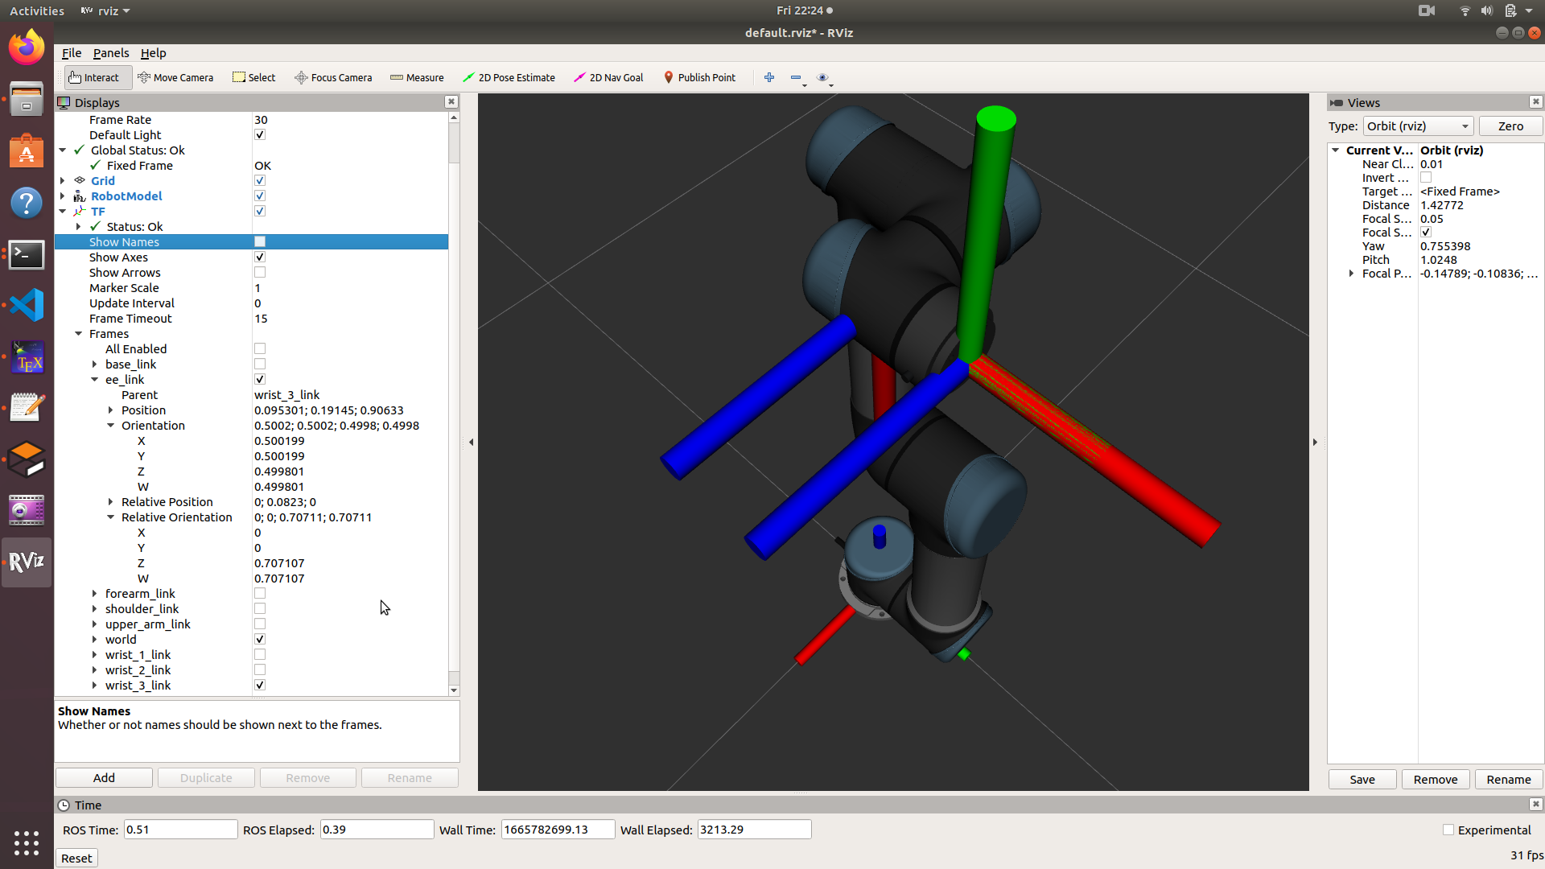
Task: Click the plus add-tool icon in toolbar
Action: pyautogui.click(x=769, y=77)
